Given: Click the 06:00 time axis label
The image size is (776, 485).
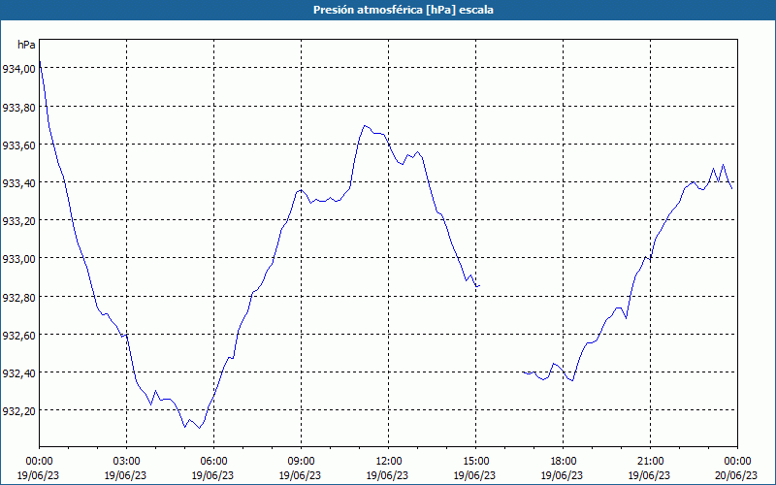Looking at the screenshot, I should pos(213,462).
